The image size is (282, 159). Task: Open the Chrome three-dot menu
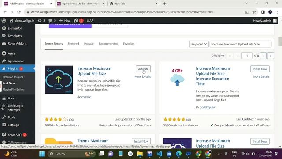(x=277, y=12)
